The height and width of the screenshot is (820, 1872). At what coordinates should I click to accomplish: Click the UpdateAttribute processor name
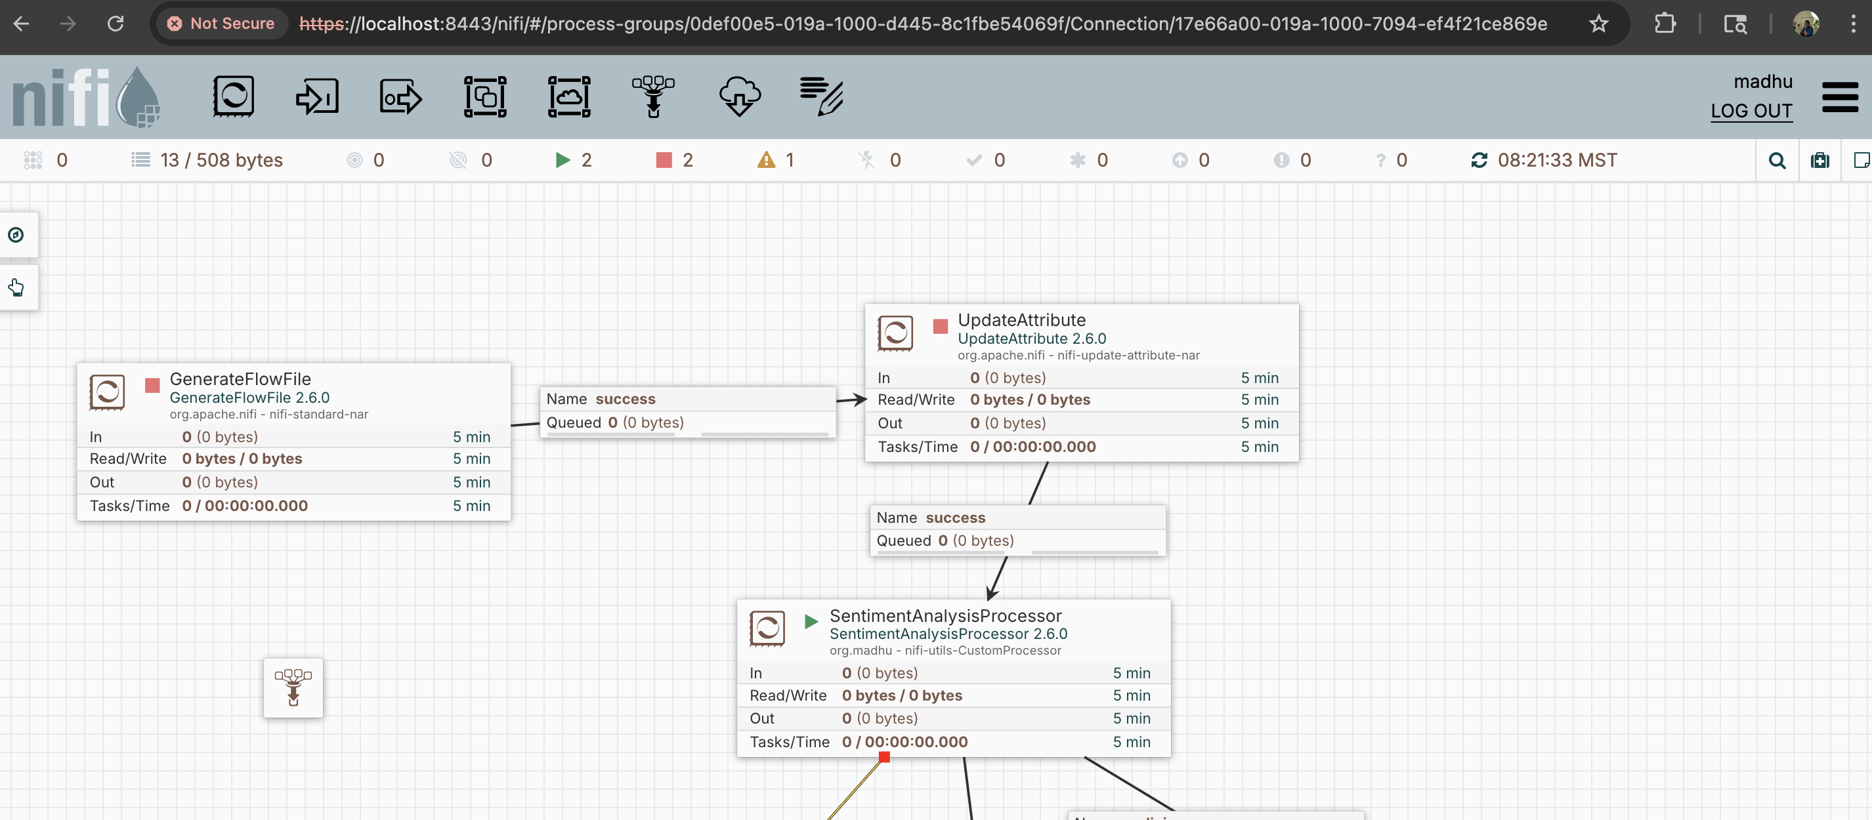[1022, 320]
